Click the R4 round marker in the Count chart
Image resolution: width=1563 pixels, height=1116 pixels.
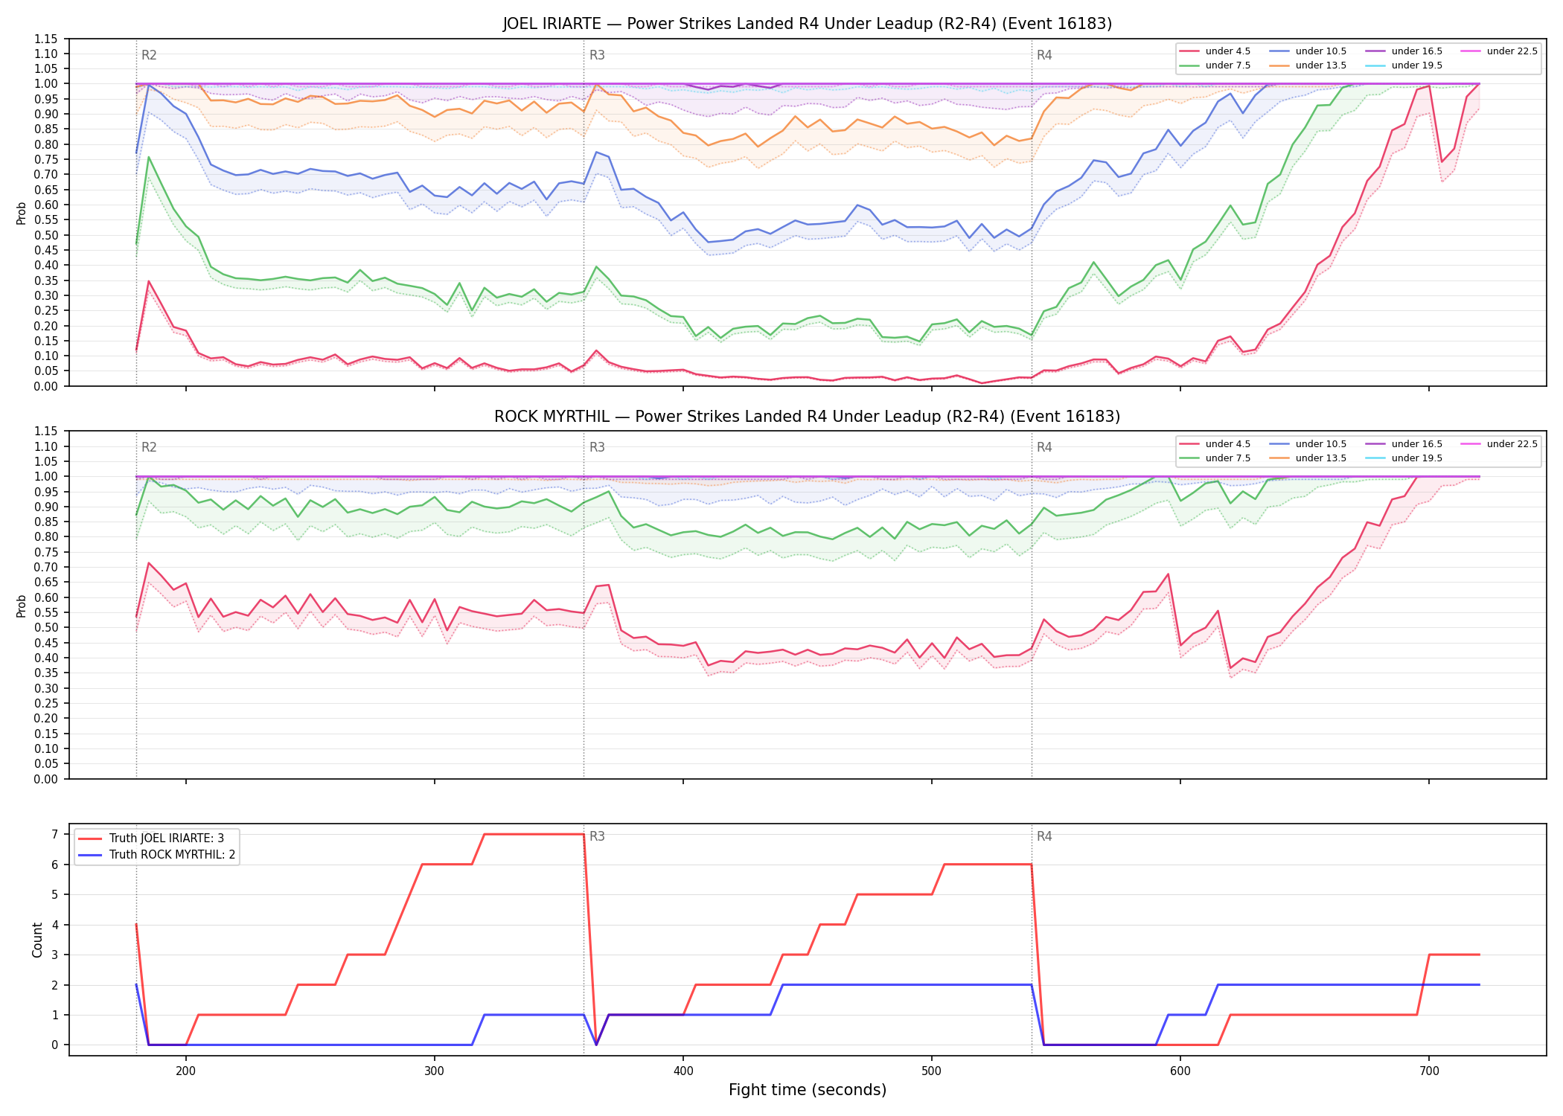[1044, 836]
